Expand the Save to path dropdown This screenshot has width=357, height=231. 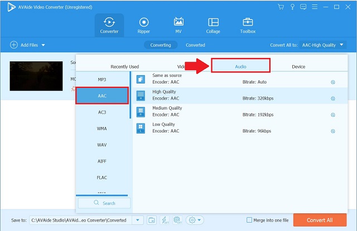click(x=138, y=220)
